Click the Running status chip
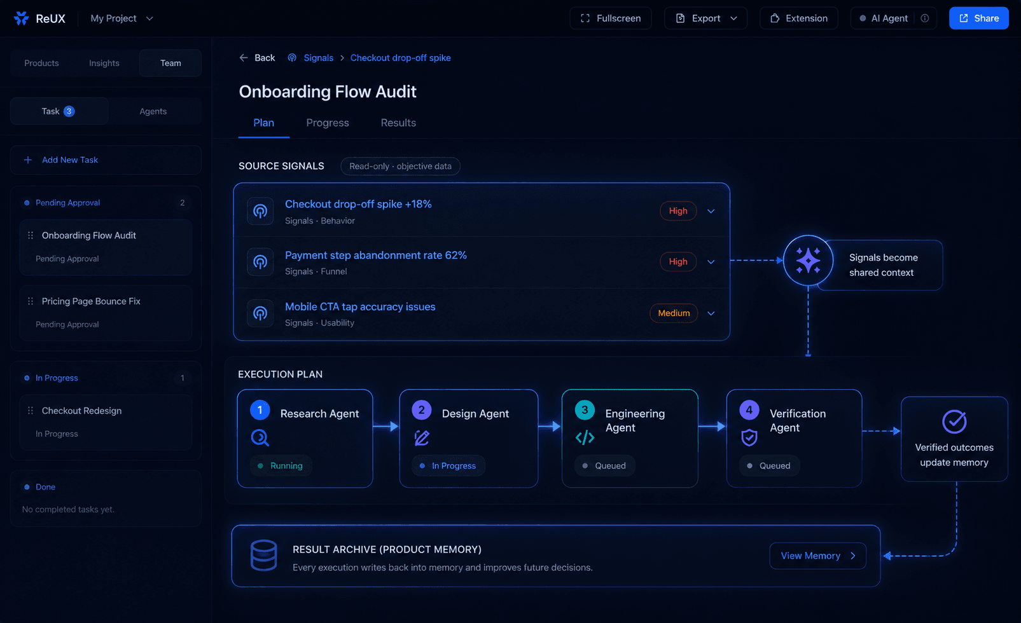 pos(281,466)
